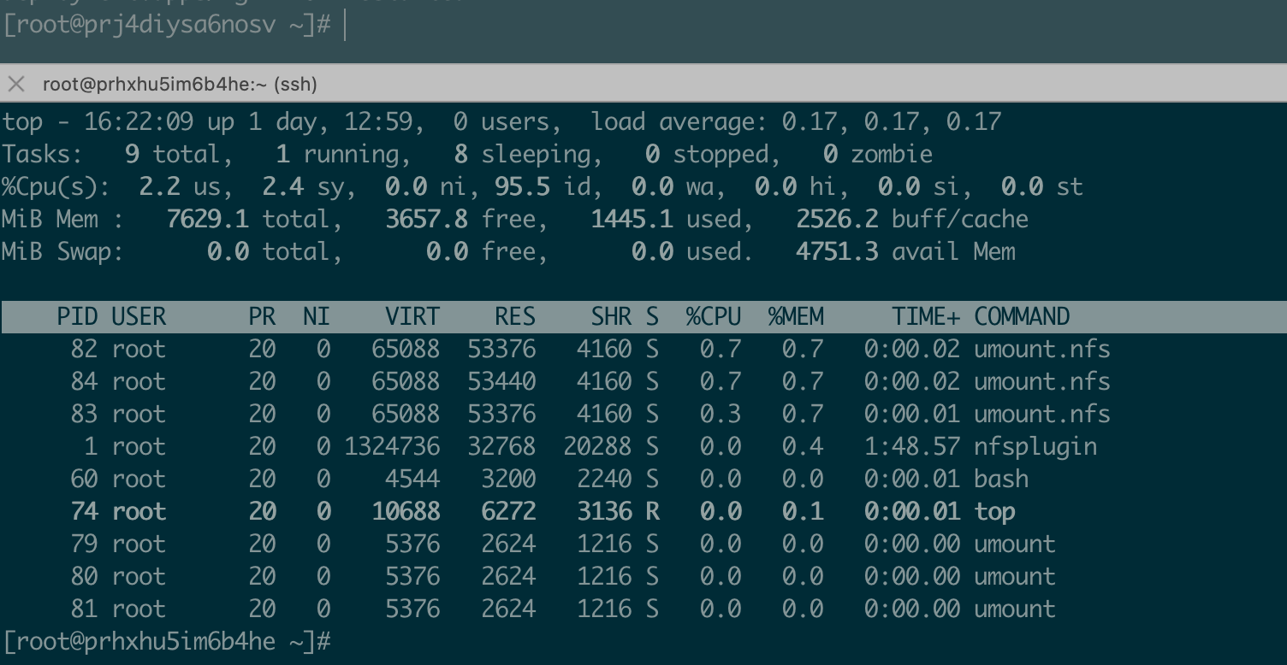Click the MiB Mem summary line
This screenshot has height=665, width=1287.
pos(513,219)
